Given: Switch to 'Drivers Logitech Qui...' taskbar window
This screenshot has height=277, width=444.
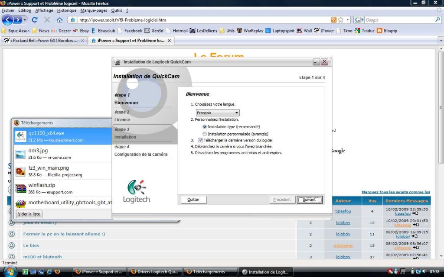Looking at the screenshot, I should (x=155, y=272).
